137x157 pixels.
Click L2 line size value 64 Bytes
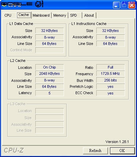[x=49, y=86]
